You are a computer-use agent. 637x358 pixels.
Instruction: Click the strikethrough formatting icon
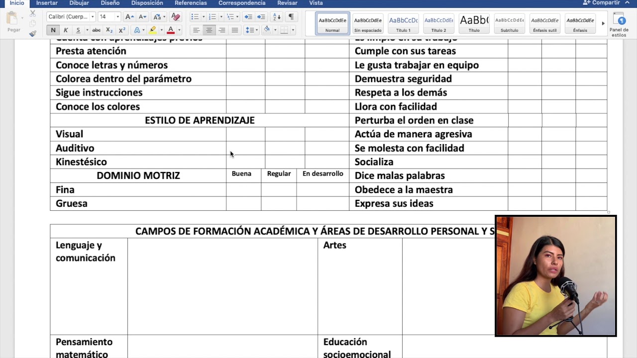(x=97, y=30)
